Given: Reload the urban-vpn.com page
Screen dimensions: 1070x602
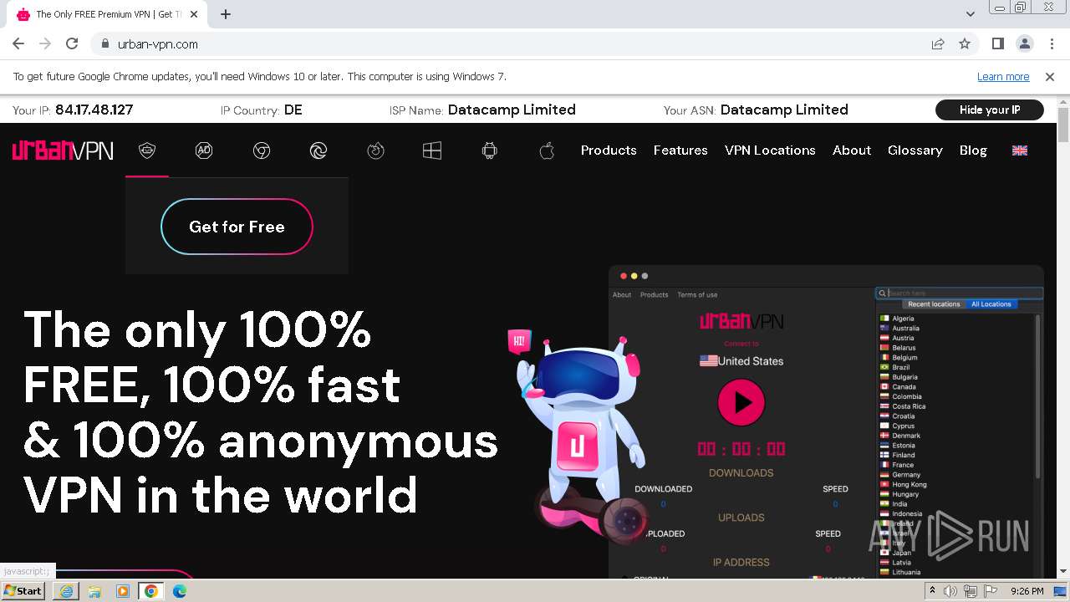Looking at the screenshot, I should 72,44.
